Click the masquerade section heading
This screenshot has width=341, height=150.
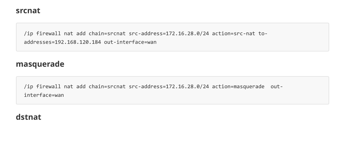pos(40,64)
